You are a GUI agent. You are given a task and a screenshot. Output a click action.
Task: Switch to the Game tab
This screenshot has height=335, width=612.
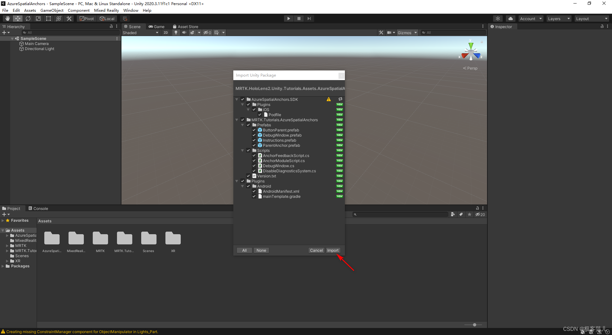[157, 26]
